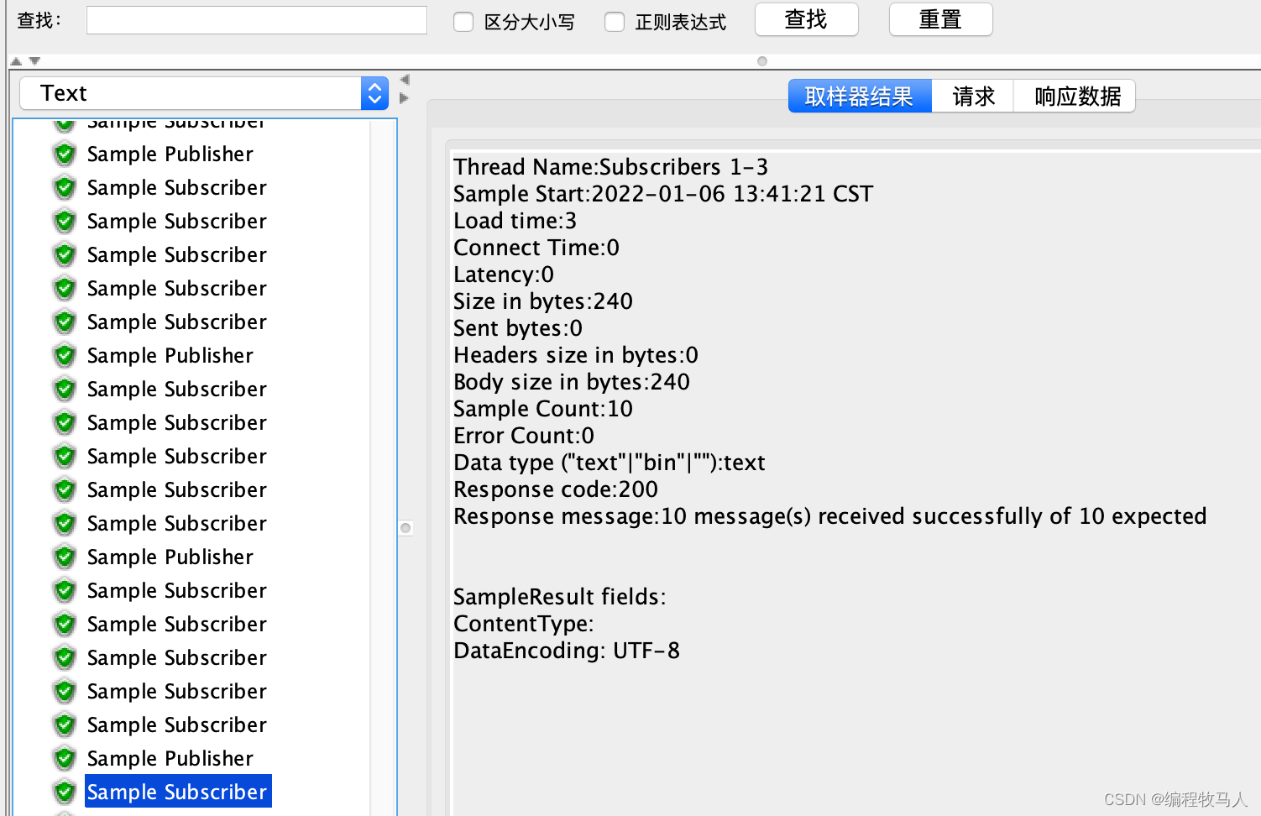Switch to the 取样器结果 tab
The width and height of the screenshot is (1261, 816).
[860, 97]
